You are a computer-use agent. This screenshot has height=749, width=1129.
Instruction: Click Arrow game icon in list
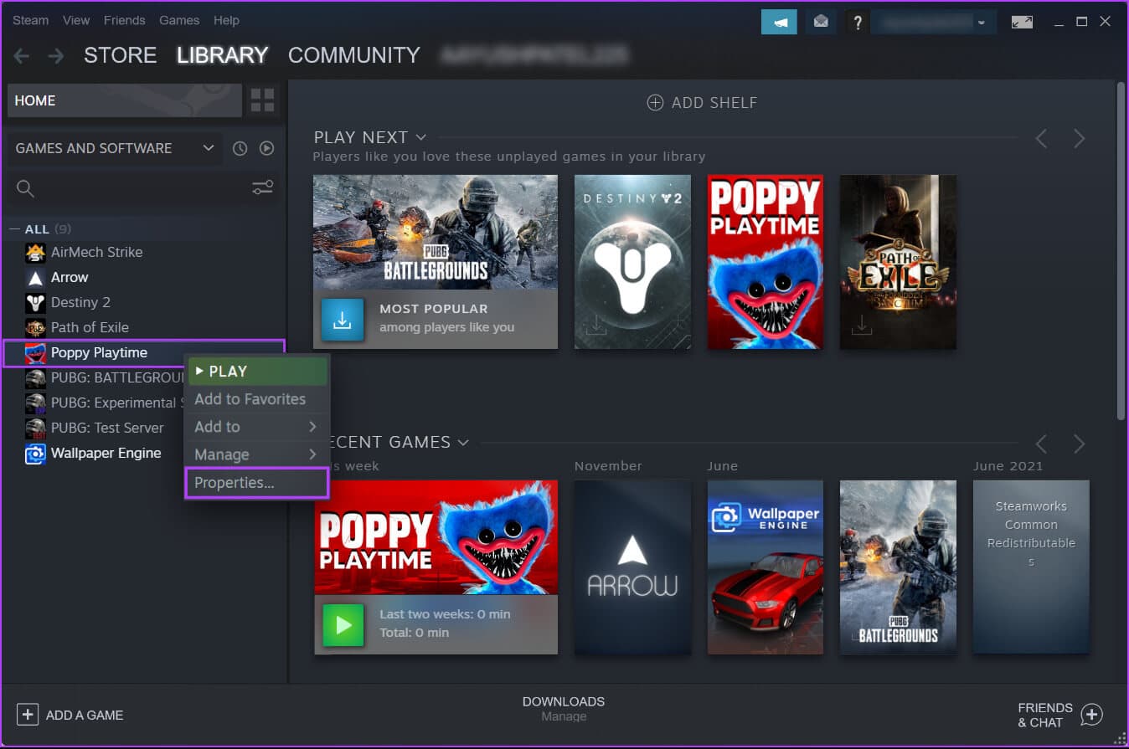click(x=35, y=277)
